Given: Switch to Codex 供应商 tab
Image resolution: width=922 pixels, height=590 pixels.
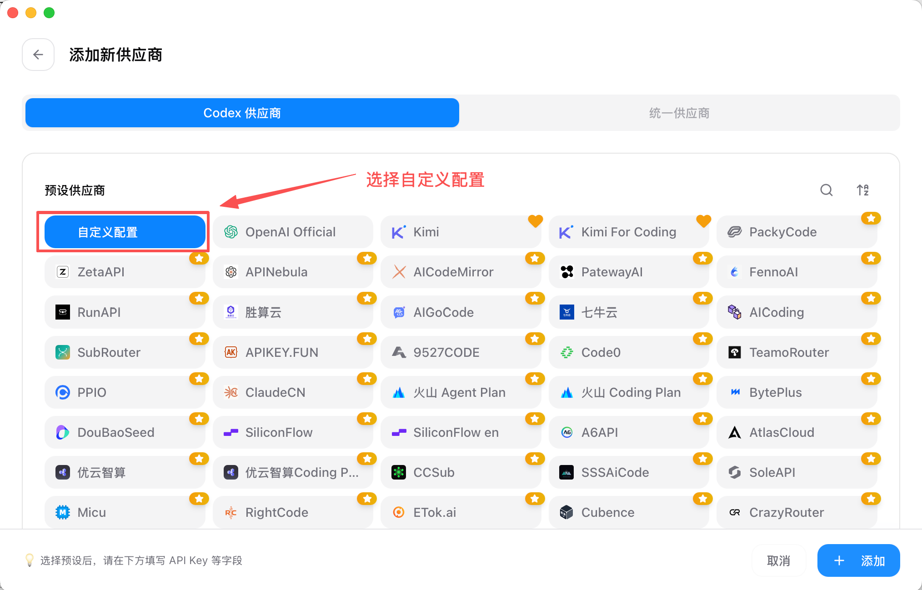Looking at the screenshot, I should tap(242, 113).
